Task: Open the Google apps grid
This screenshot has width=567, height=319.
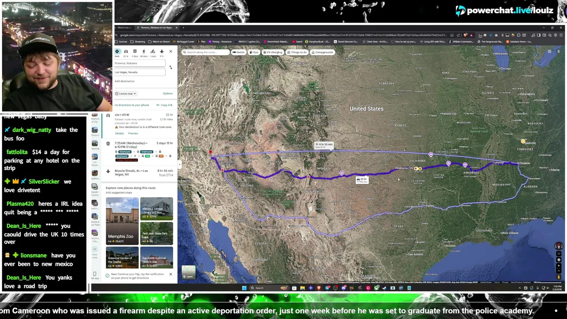Action: (549, 52)
